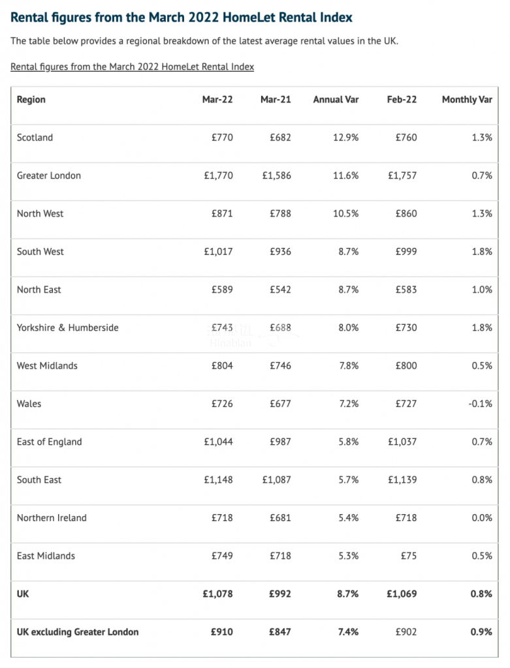Click the Region column header

pyautogui.click(x=31, y=100)
